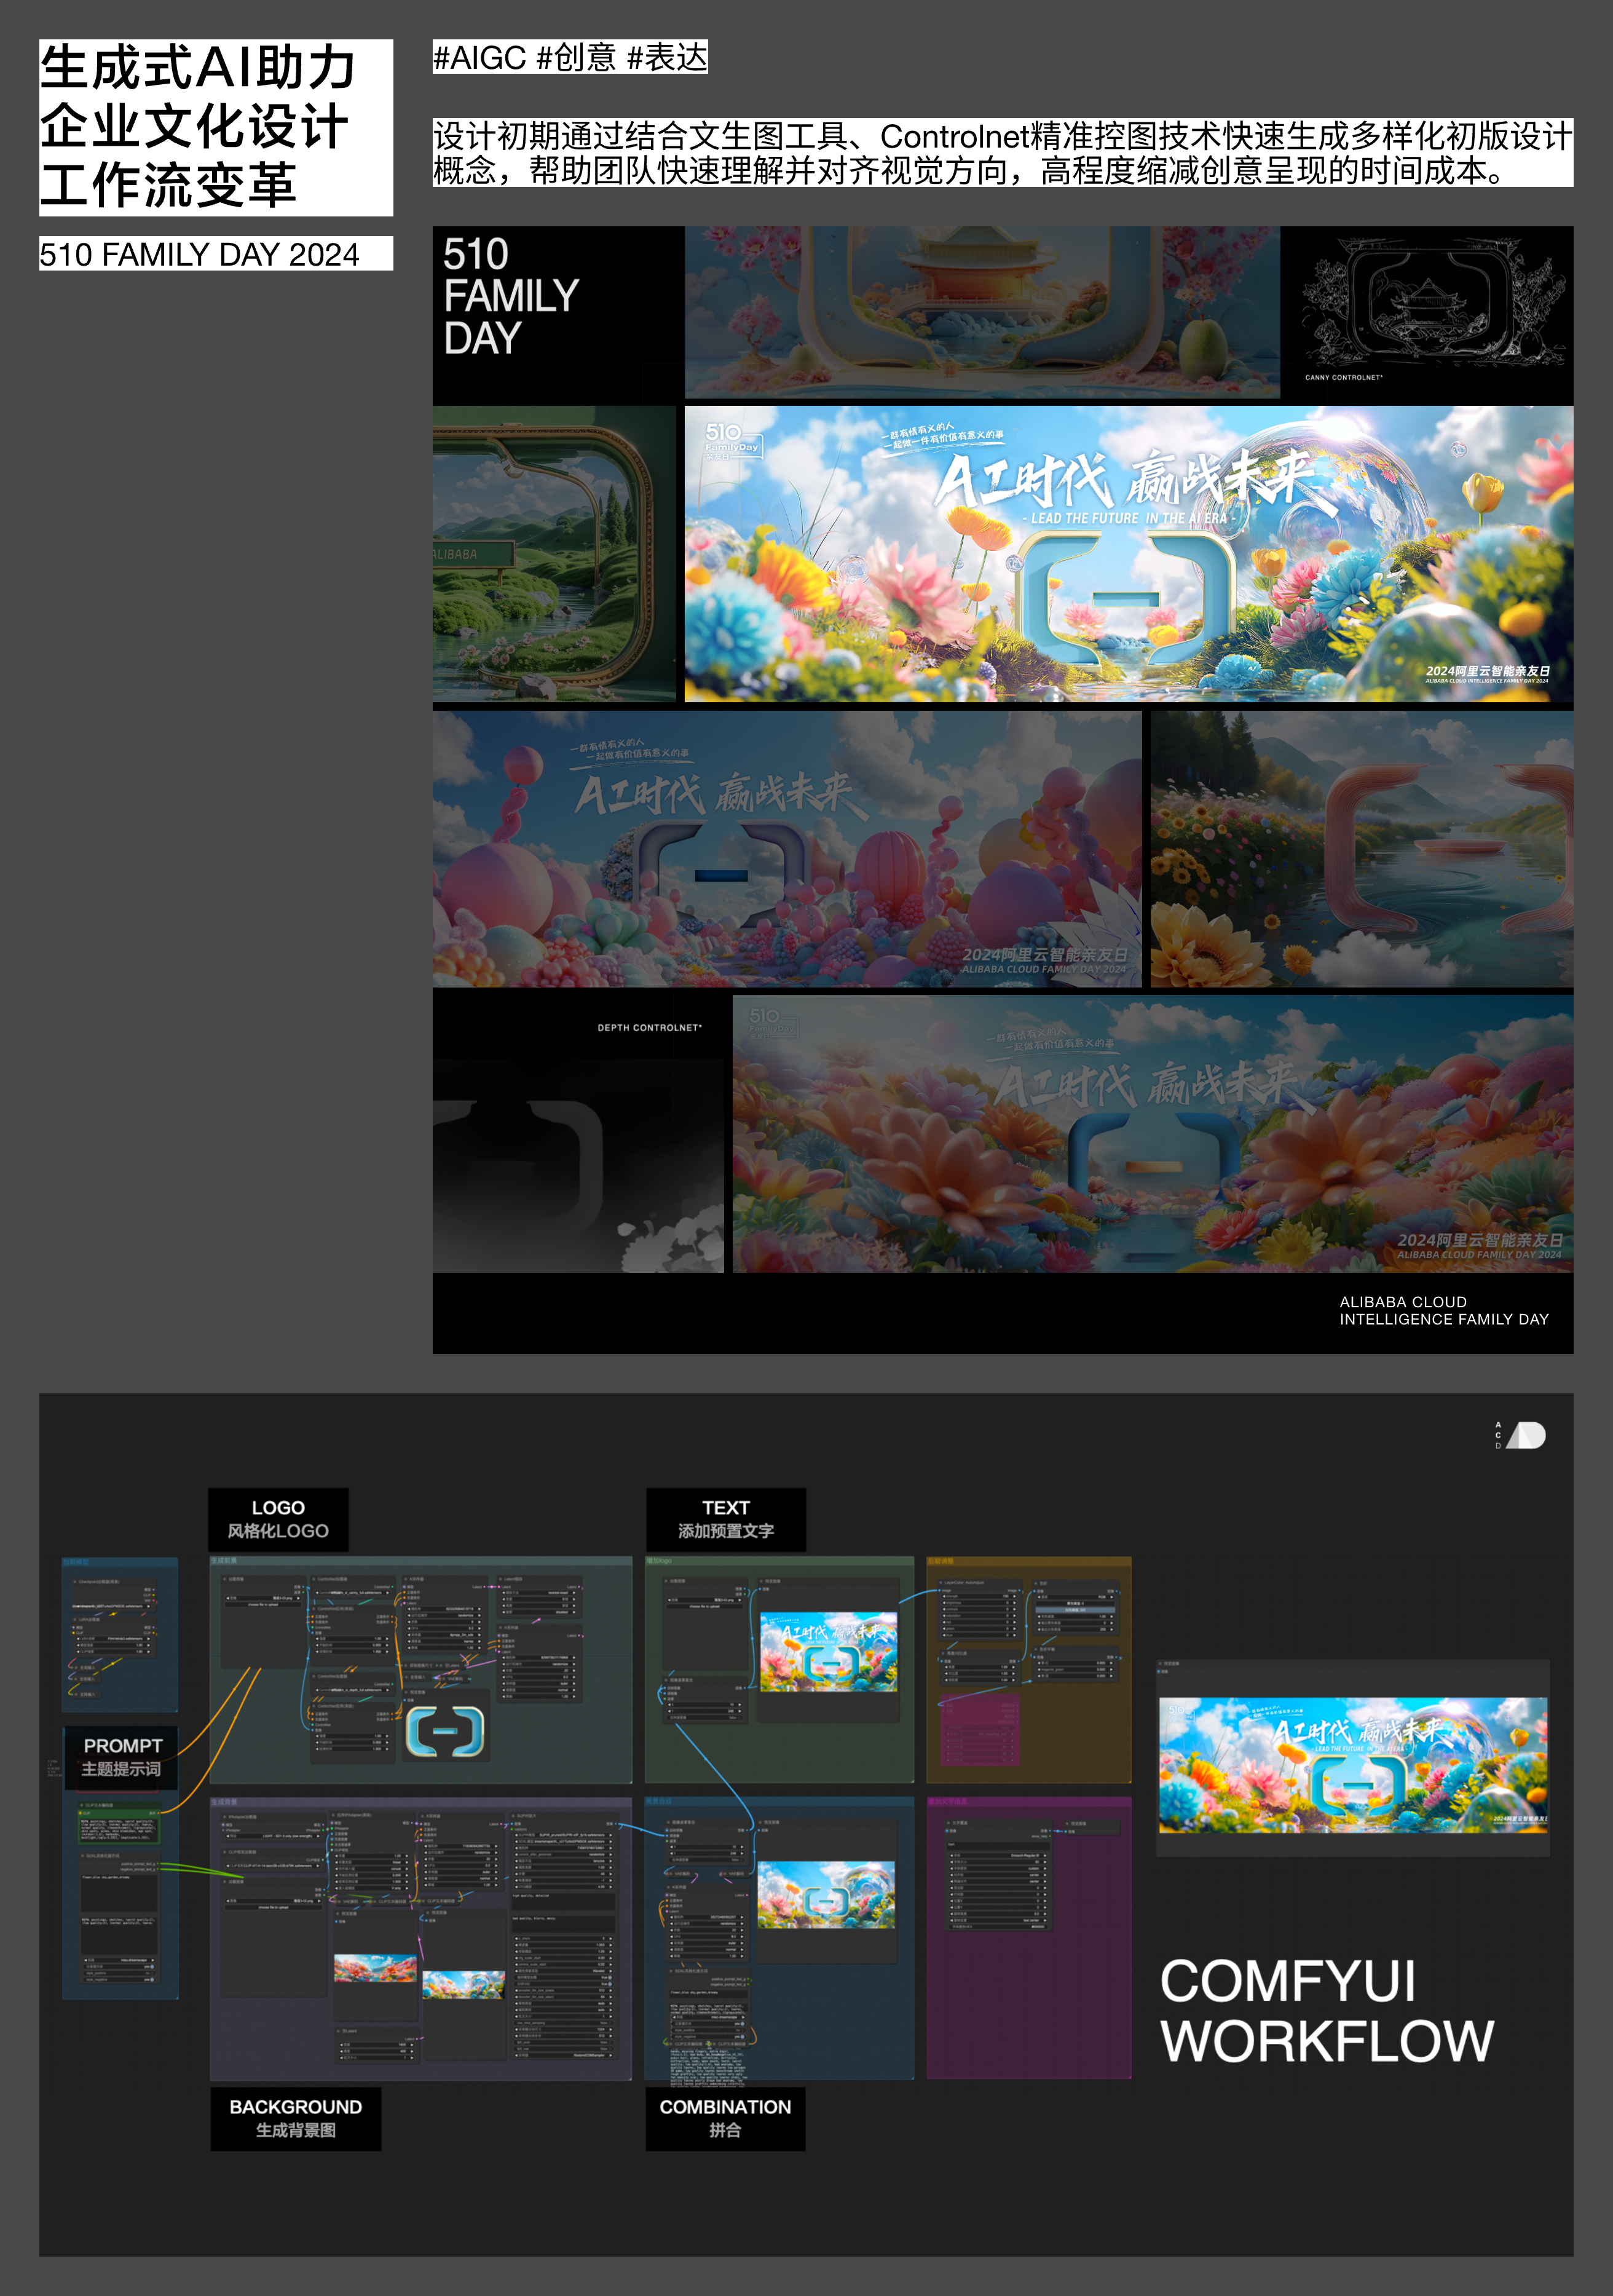
Task: Click the 'BACKGROUND 生成背景图' label
Action: coord(296,2118)
